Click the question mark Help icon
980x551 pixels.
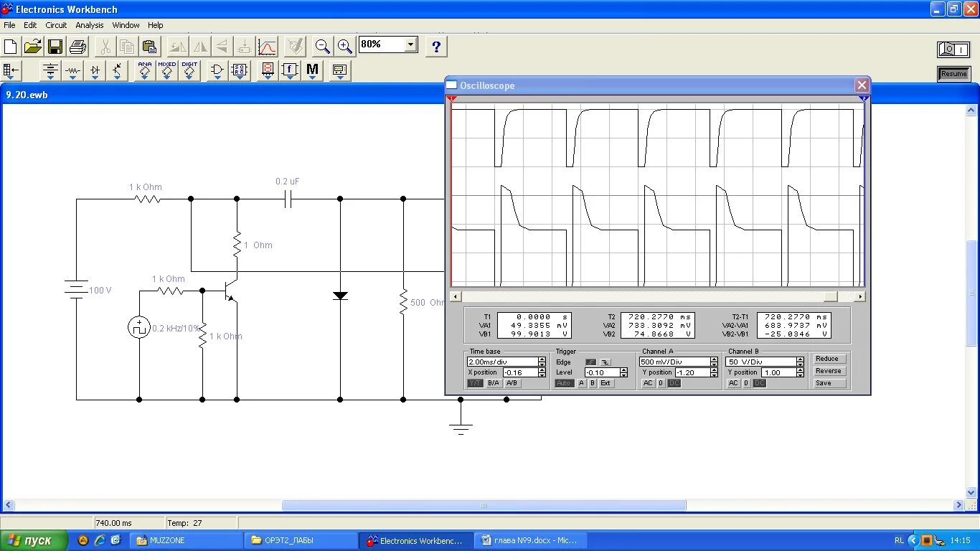pos(436,47)
